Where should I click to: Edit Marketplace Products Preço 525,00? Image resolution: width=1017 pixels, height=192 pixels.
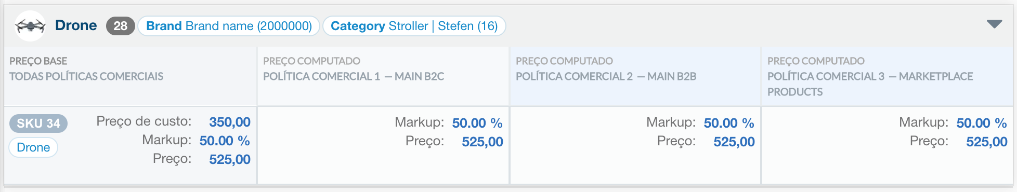[986, 142]
